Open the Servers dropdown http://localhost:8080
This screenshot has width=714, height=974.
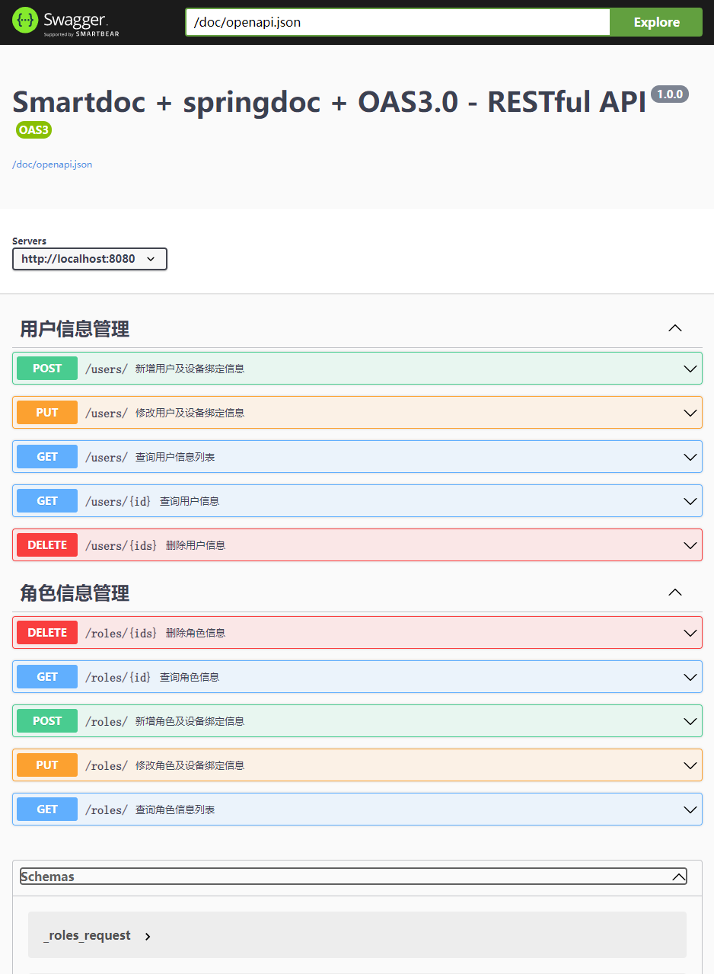[x=90, y=259]
